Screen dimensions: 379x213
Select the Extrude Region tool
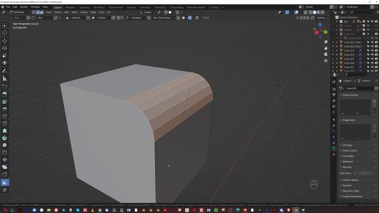coord(5,95)
